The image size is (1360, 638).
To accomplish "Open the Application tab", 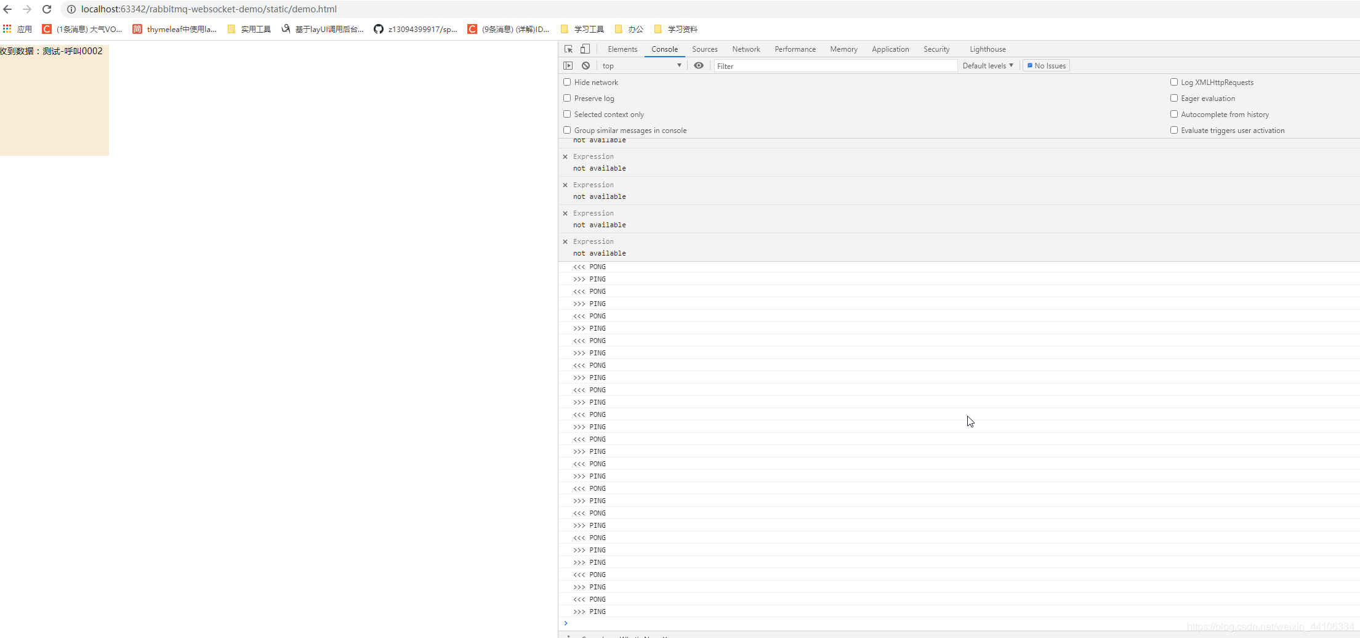I will (x=890, y=49).
